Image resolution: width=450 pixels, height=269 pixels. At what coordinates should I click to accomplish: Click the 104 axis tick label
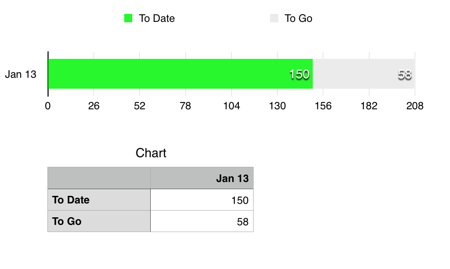pos(231,106)
